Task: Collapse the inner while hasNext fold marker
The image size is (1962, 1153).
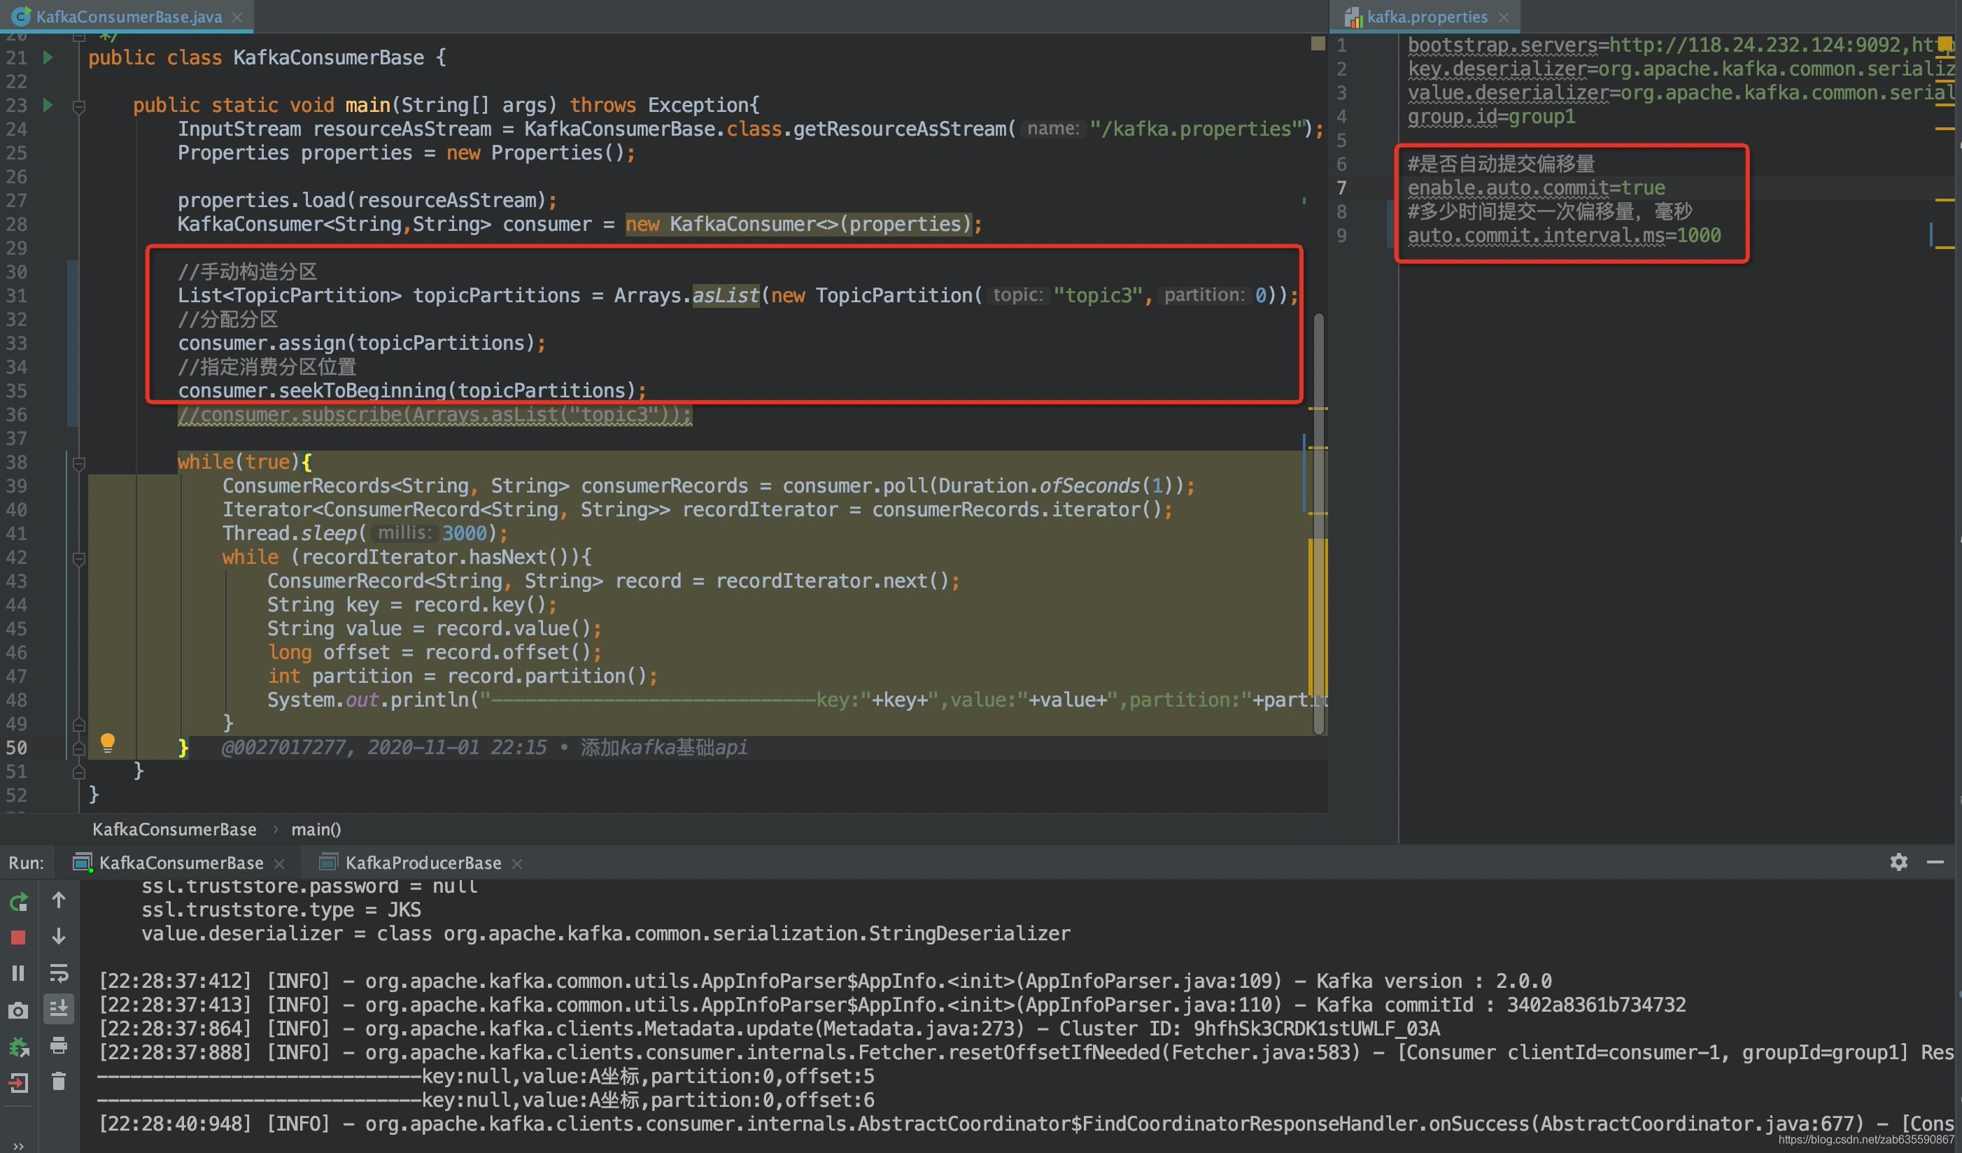Action: [x=78, y=558]
